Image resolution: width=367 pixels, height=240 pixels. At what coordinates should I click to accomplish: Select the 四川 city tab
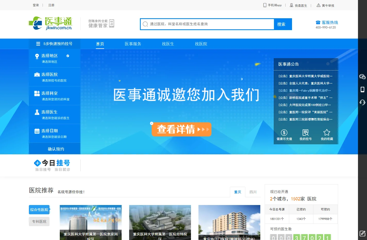(253, 192)
